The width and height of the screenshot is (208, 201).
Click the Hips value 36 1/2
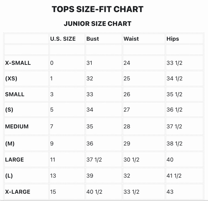[x=174, y=110]
